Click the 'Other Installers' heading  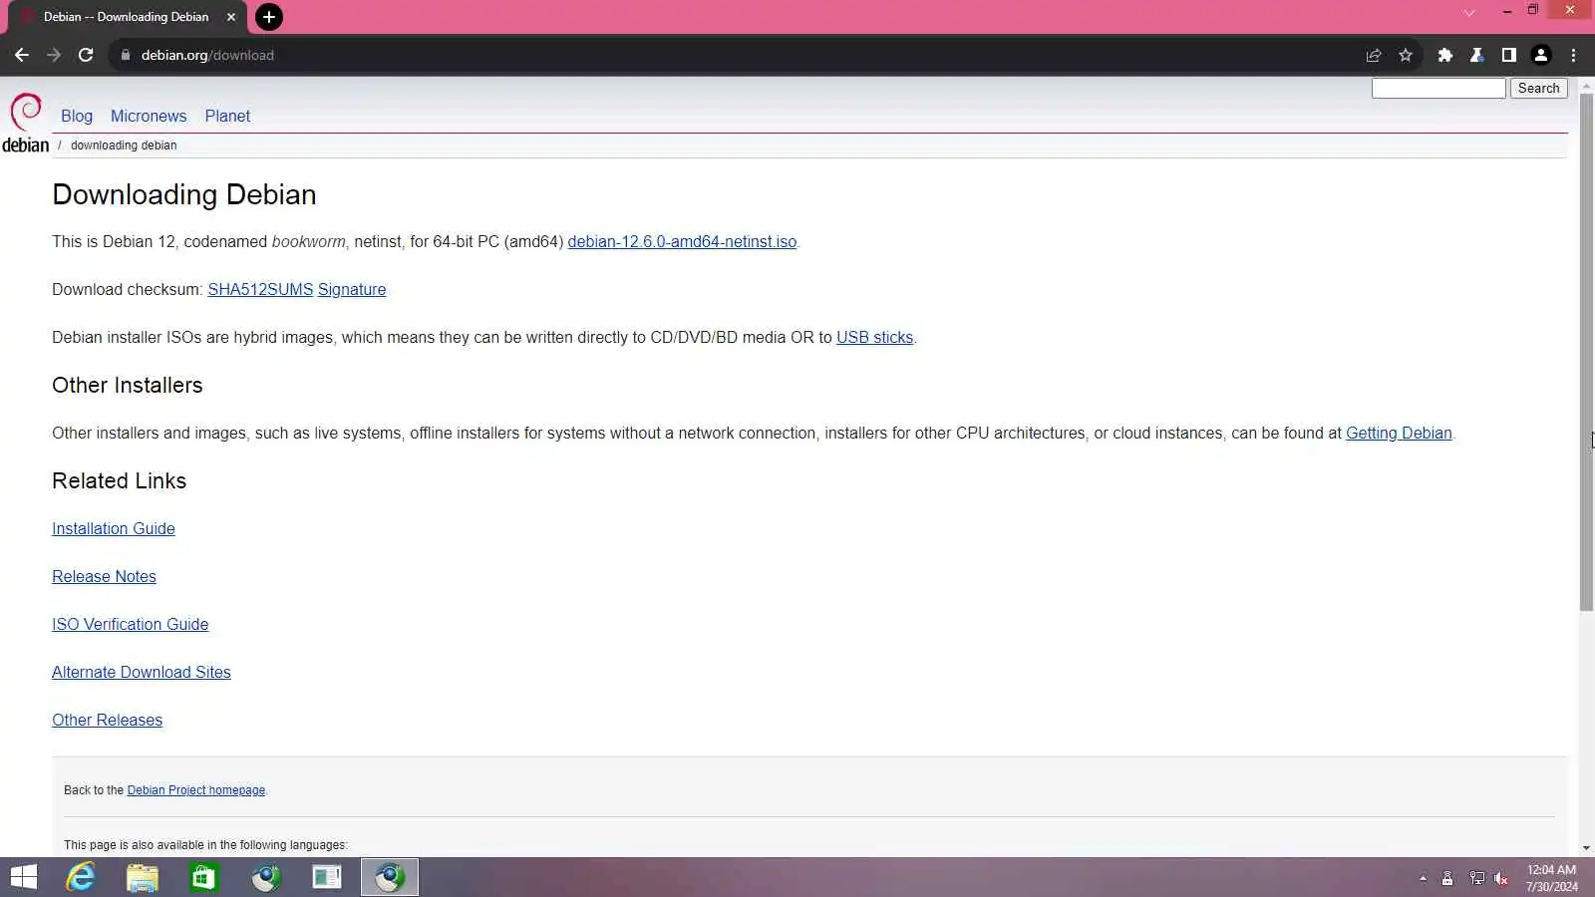point(128,385)
